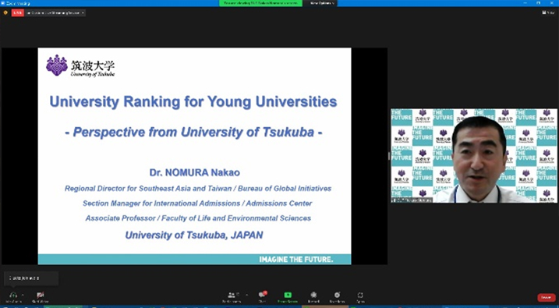Image resolution: width=559 pixels, height=308 pixels.
Task: Start video with the crossed-out camera icon
Action: (x=41, y=296)
